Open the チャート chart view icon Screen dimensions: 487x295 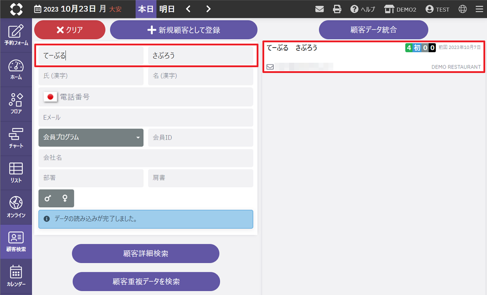click(16, 138)
